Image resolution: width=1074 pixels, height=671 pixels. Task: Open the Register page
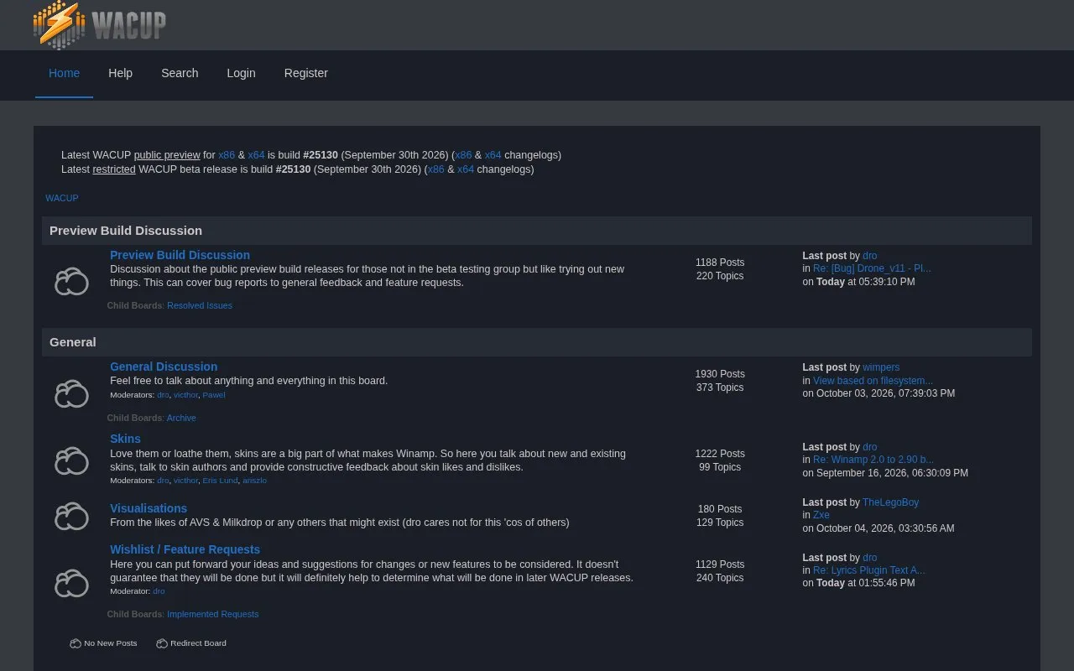coord(305,73)
